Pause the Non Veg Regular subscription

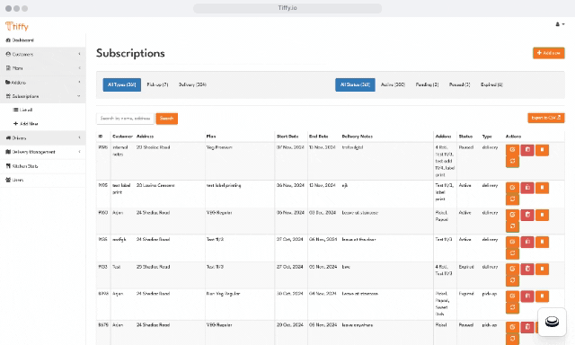(x=542, y=296)
